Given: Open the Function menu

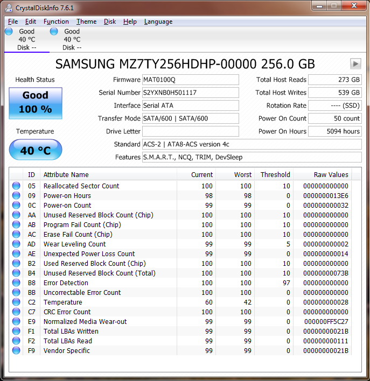Looking at the screenshot, I should pos(56,22).
